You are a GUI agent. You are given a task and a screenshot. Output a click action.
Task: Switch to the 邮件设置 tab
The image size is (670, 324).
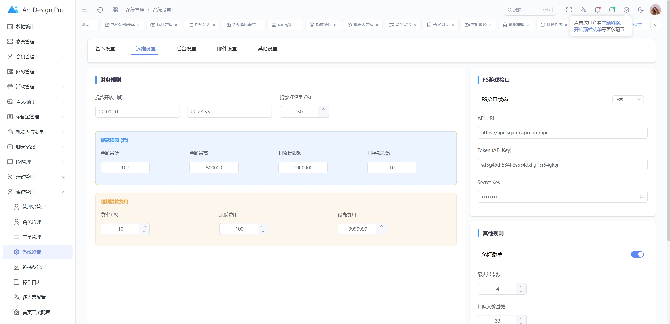[227, 48]
